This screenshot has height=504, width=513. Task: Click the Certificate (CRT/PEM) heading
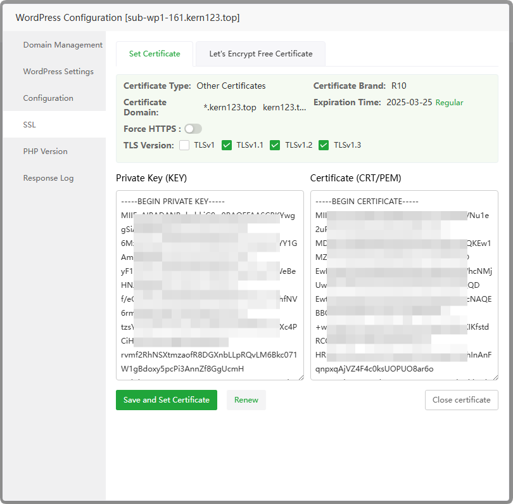point(356,178)
